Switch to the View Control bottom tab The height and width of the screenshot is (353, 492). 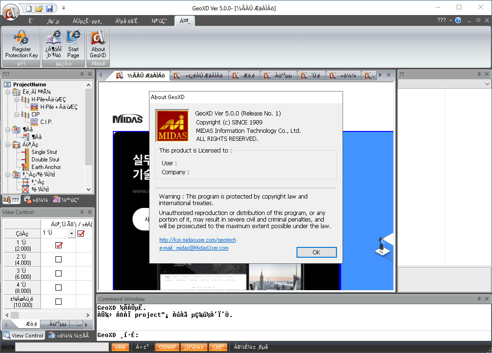[x=23, y=336]
